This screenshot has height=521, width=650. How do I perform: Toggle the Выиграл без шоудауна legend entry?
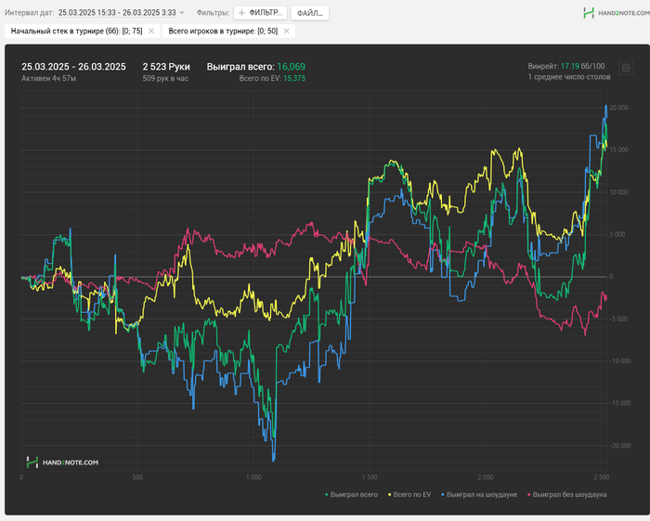pyautogui.click(x=567, y=494)
